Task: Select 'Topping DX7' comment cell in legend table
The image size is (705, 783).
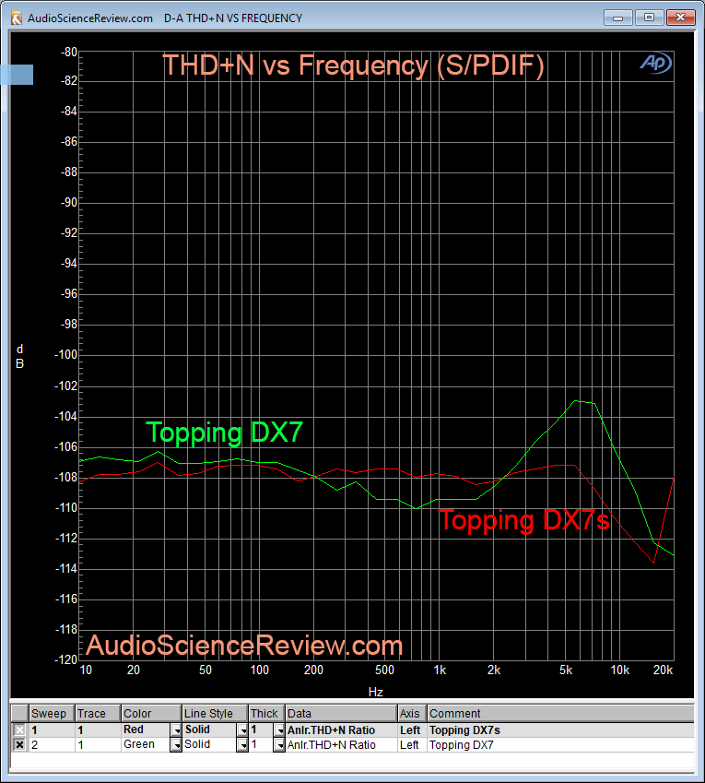Action: coord(561,745)
